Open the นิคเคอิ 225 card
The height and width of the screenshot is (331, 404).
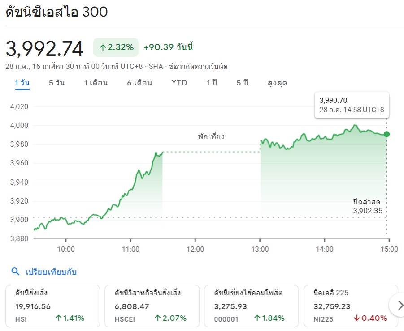351,306
